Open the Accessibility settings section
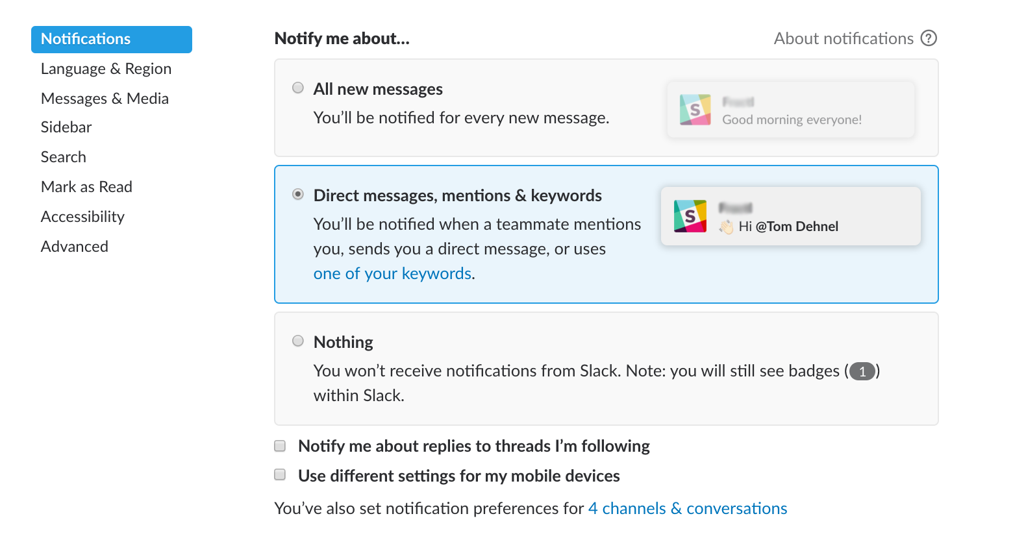1026x540 pixels. [x=82, y=217]
